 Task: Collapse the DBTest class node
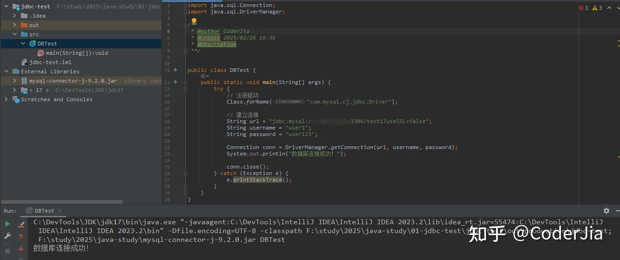click(x=23, y=44)
